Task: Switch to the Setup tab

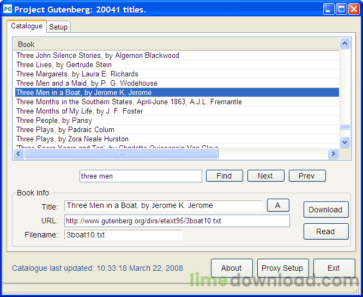Action: (58, 27)
